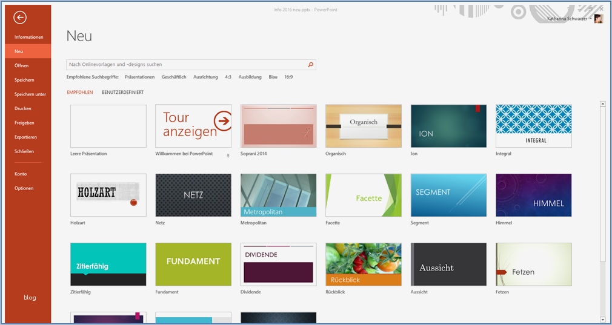Click scrollbar down arrow in template list
The width and height of the screenshot is (612, 325).
[x=603, y=320]
